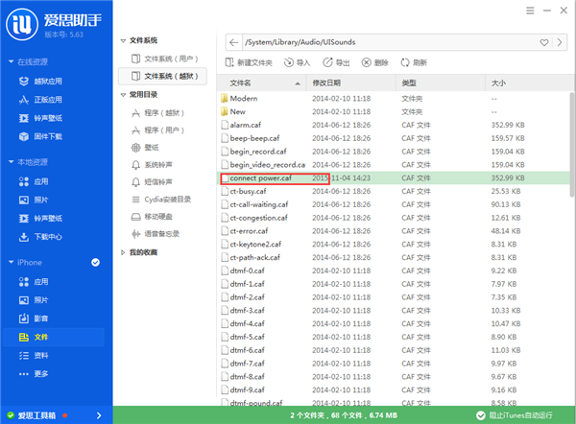Open 应用 under iPhone
The width and height of the screenshot is (576, 424).
34,282
